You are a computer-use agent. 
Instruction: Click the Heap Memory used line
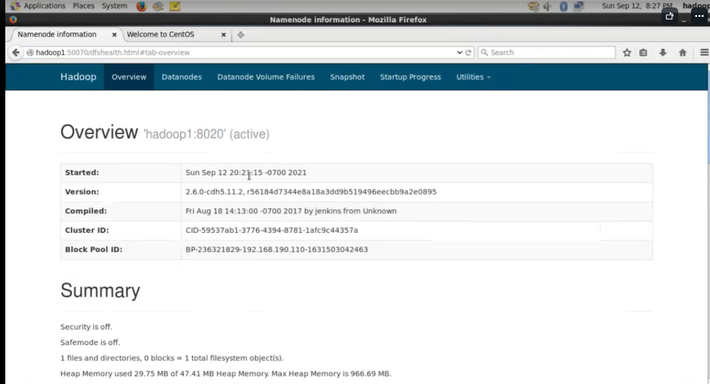pyautogui.click(x=226, y=373)
